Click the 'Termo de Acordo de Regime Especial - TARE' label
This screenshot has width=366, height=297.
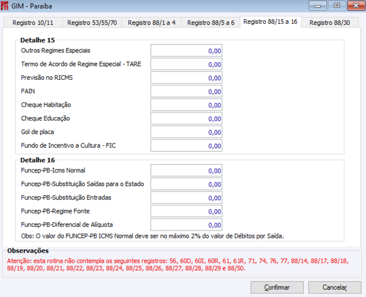pyautogui.click(x=81, y=64)
